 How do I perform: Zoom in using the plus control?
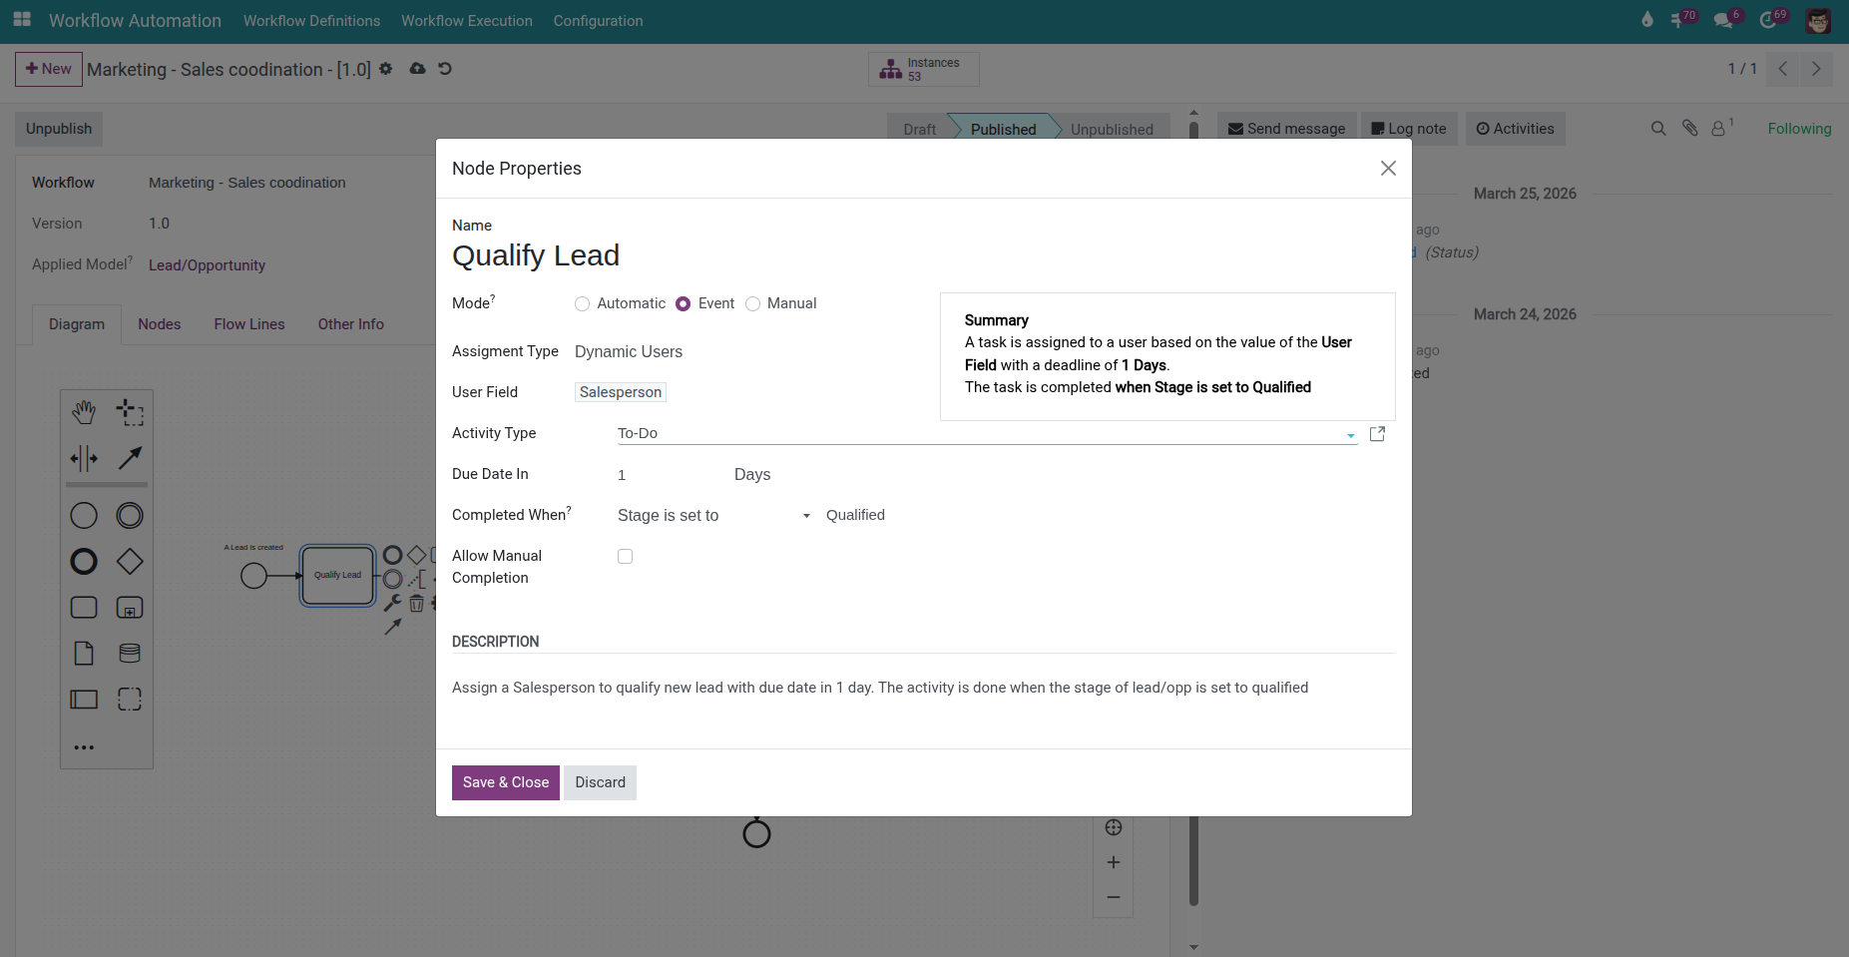1114,862
